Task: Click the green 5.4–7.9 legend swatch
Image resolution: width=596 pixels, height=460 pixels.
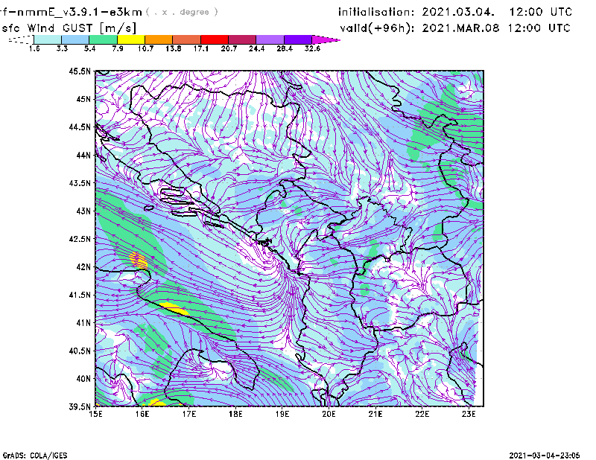Action: [x=103, y=39]
